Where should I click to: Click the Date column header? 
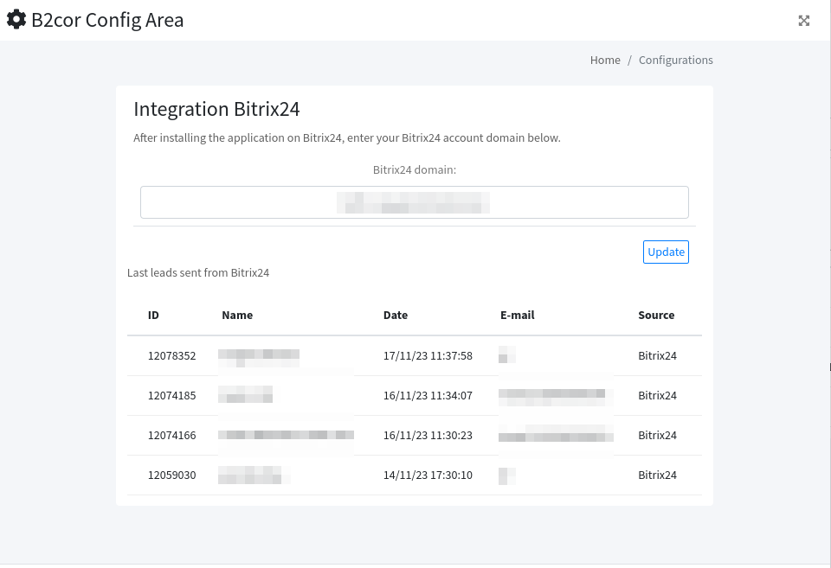(395, 316)
